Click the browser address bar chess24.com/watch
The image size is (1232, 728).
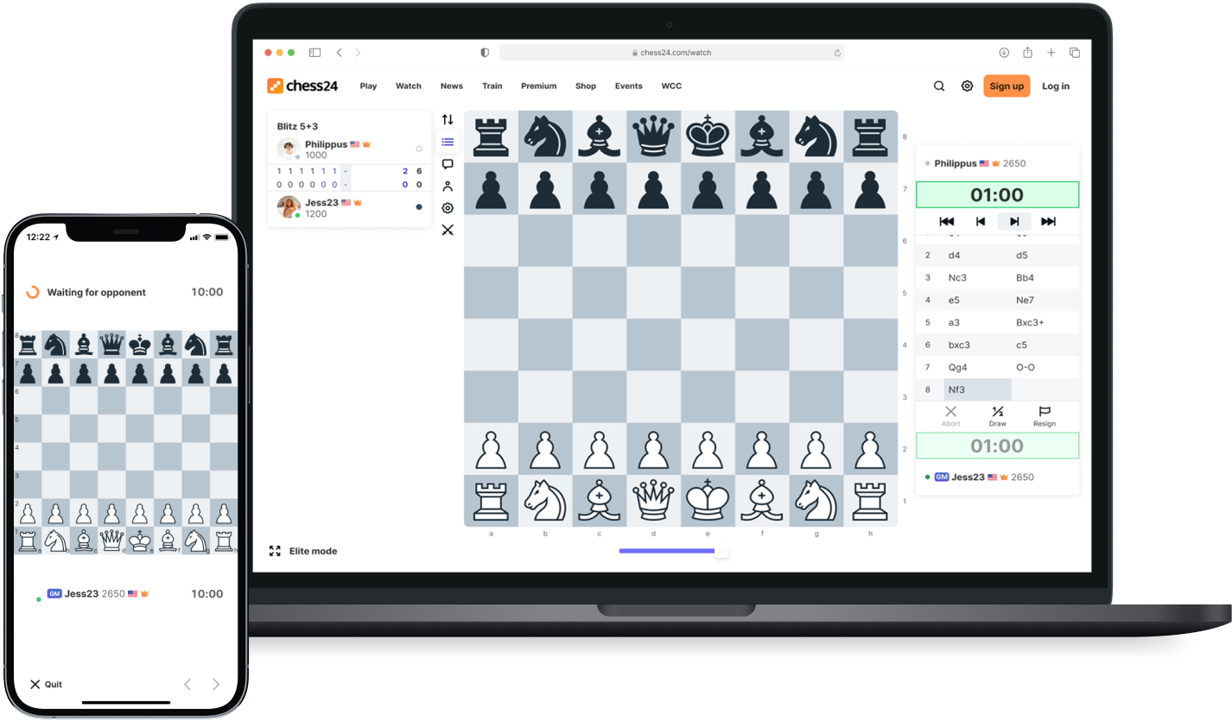[x=671, y=53]
